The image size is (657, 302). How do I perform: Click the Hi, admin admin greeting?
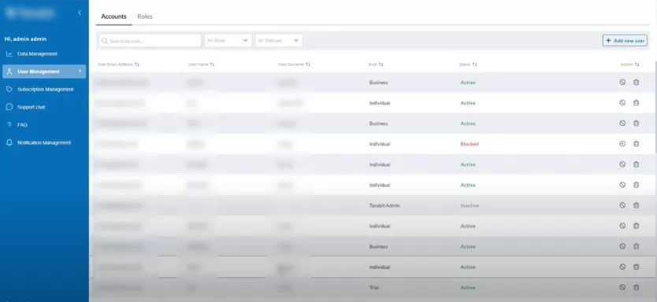coord(25,39)
